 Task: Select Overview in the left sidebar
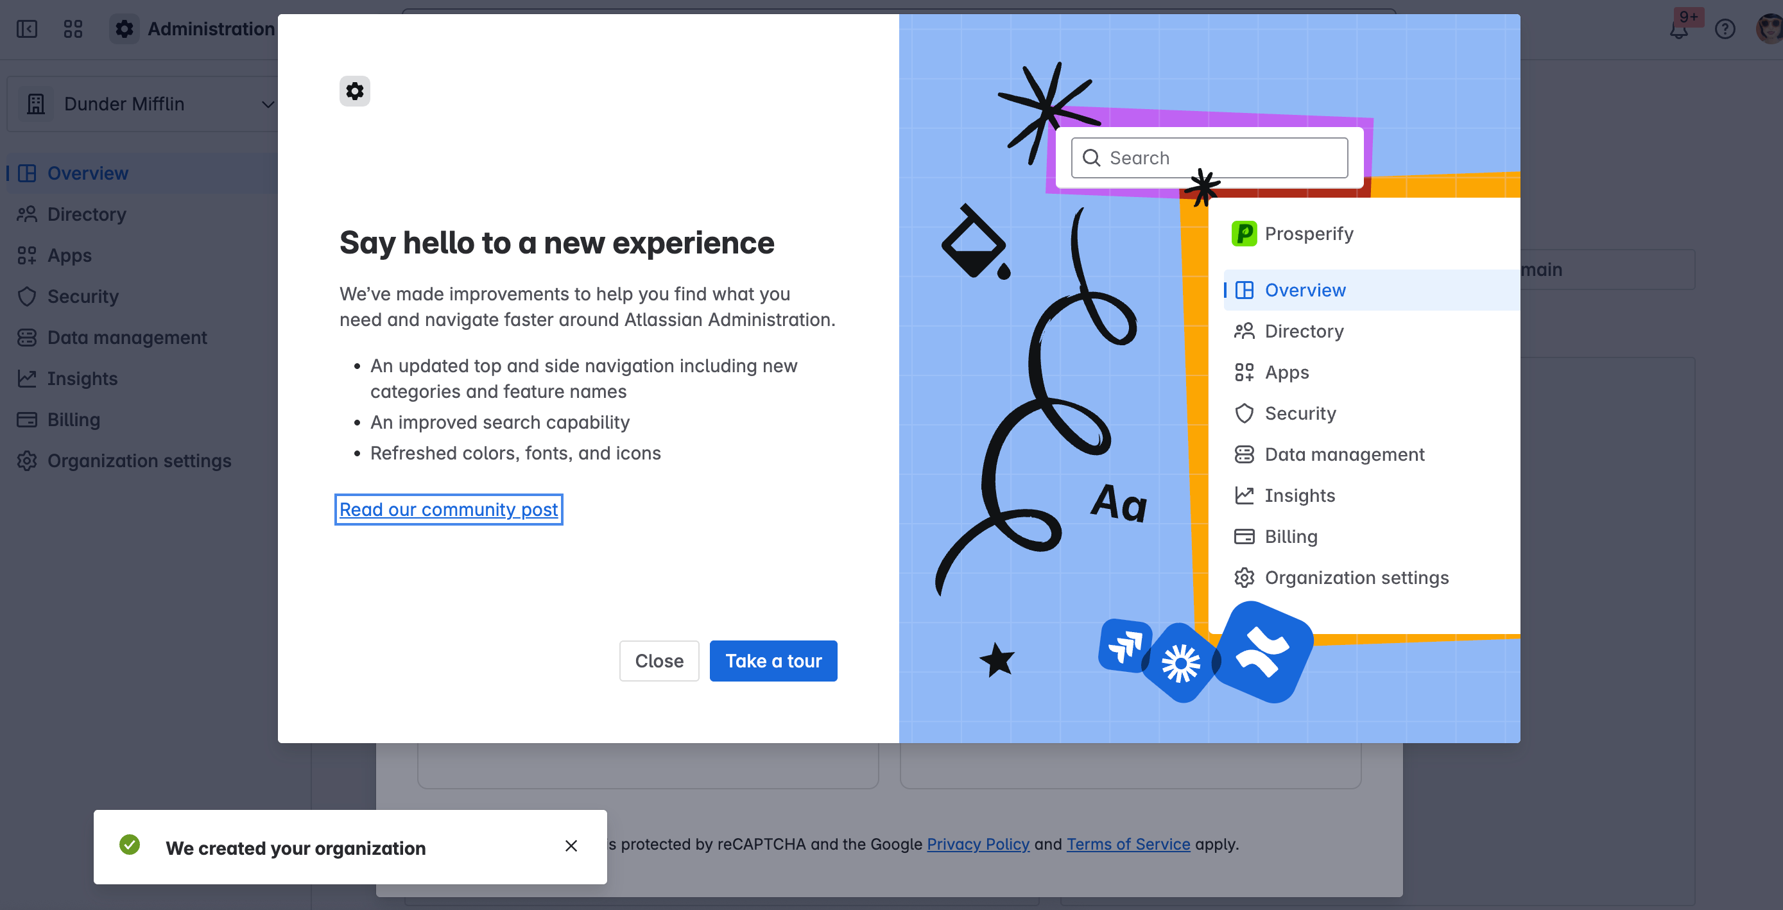(142, 173)
